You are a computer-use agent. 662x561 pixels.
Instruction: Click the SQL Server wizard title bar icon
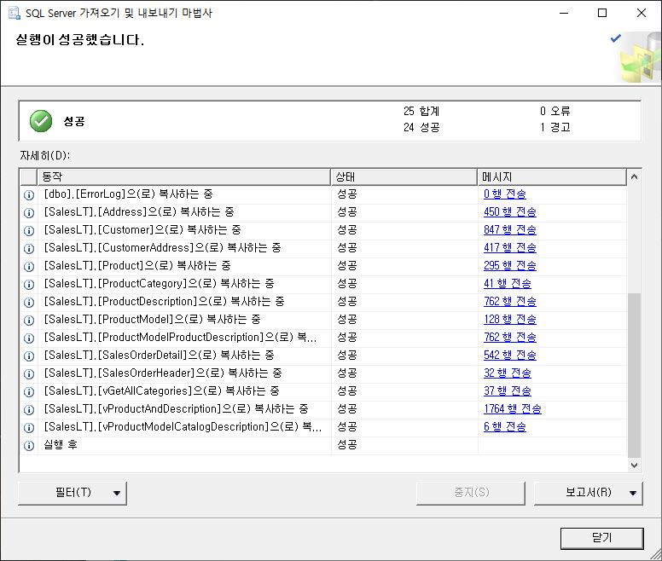tap(14, 13)
